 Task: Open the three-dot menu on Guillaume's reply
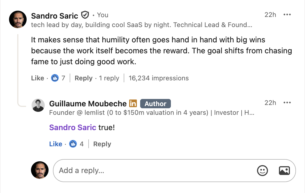coord(287,103)
